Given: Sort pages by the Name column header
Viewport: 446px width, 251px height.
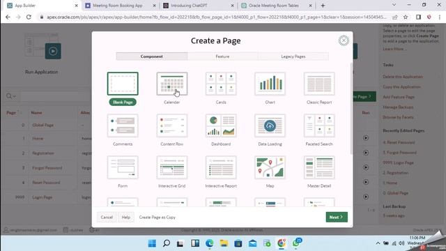Looking at the screenshot, I should [x=36, y=113].
